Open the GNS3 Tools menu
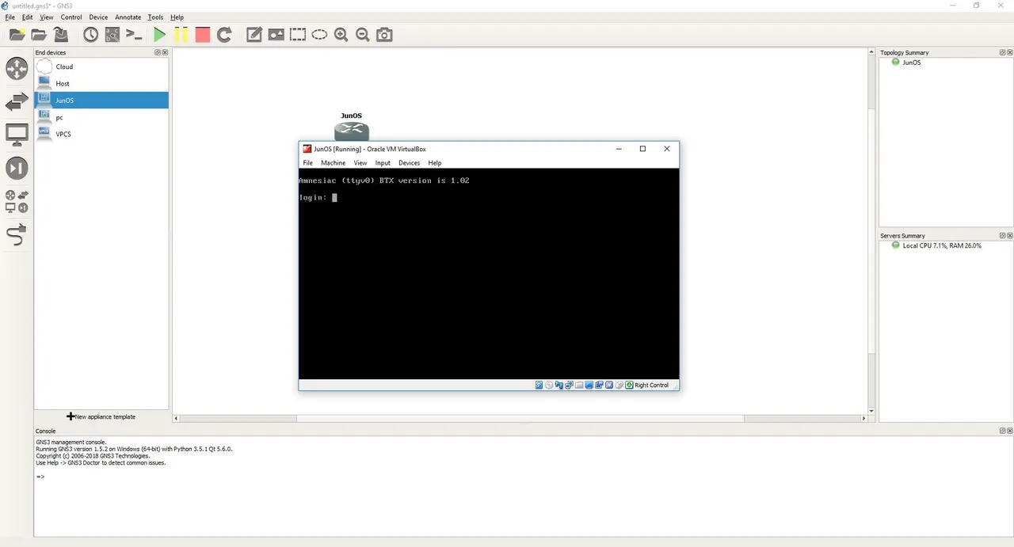The height and width of the screenshot is (547, 1014). [155, 17]
